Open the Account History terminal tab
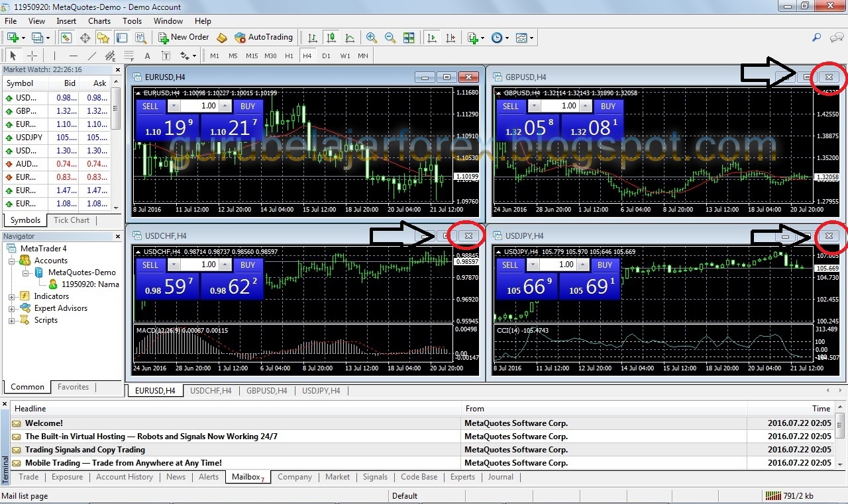The height and width of the screenshot is (504, 848). 125,477
